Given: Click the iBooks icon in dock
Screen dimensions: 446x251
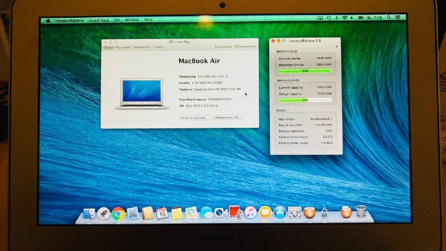Looking at the screenshot, I should click(x=264, y=213).
